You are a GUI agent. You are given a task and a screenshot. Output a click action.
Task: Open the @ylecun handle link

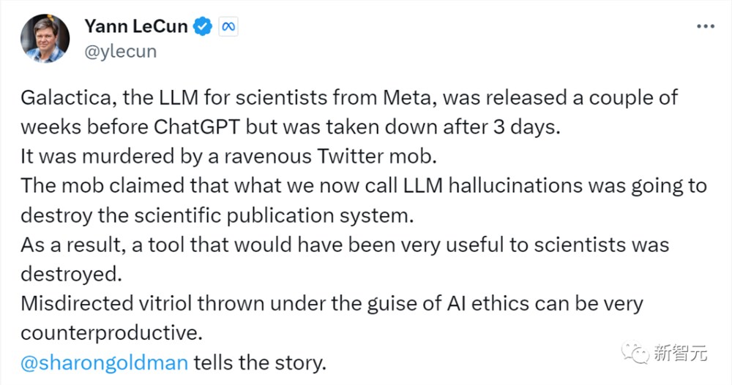[120, 52]
